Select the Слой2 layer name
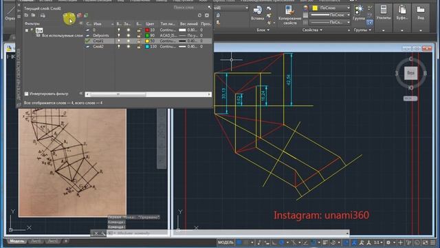This screenshot has height=248, width=440. [x=98, y=46]
